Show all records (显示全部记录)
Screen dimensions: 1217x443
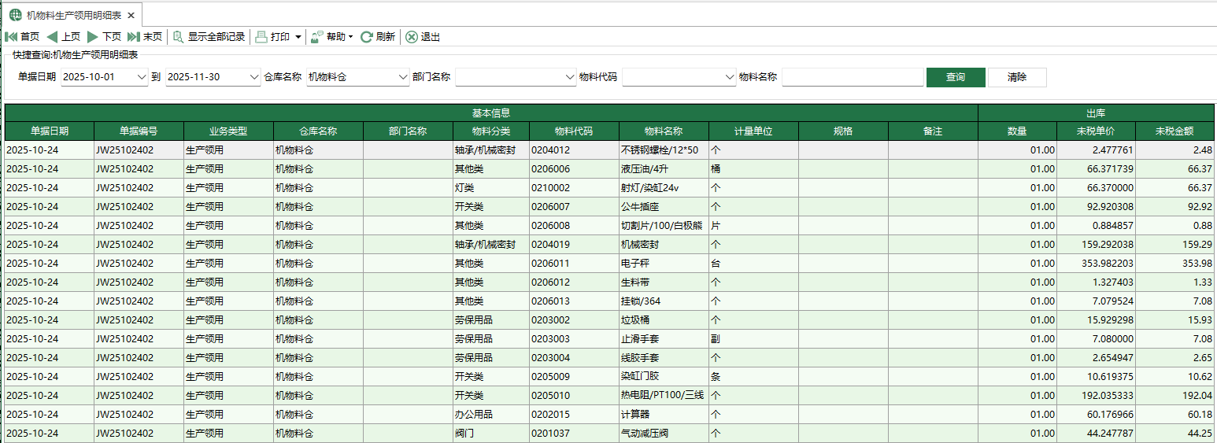[x=209, y=37]
